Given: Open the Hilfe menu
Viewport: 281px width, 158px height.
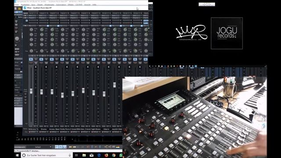Looking at the screenshot, I should [x=94, y=5].
